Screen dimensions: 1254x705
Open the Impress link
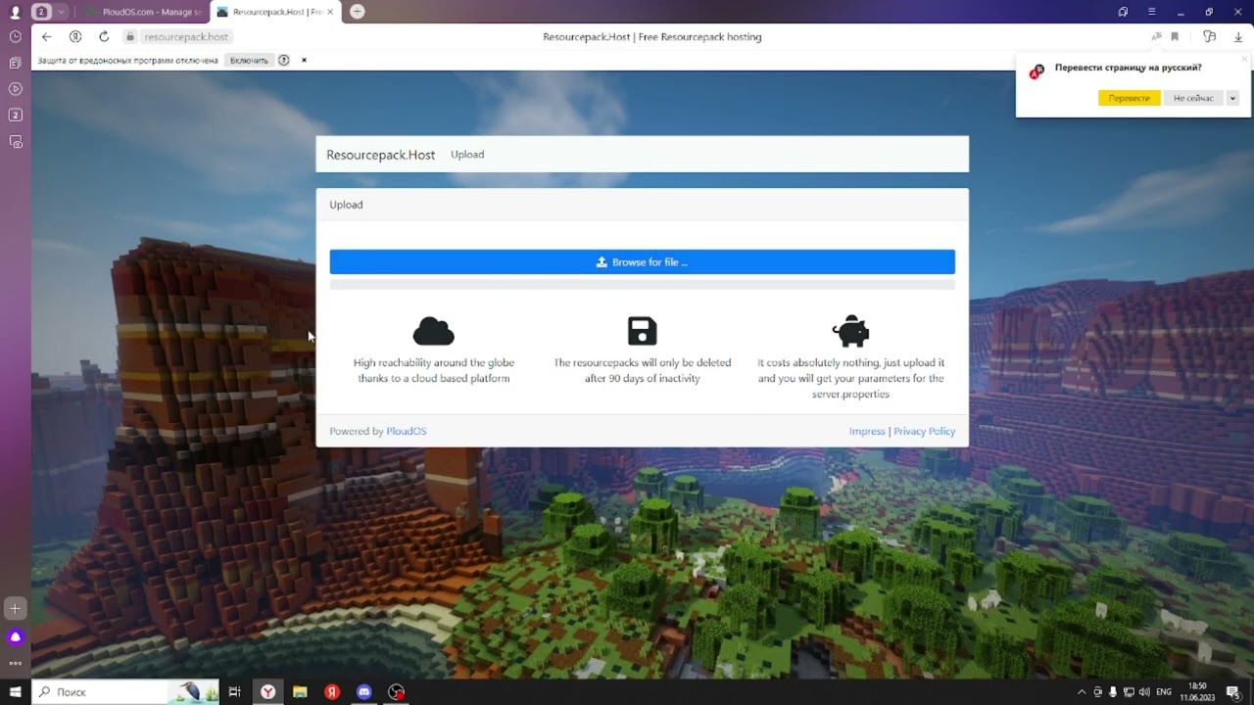click(x=867, y=431)
